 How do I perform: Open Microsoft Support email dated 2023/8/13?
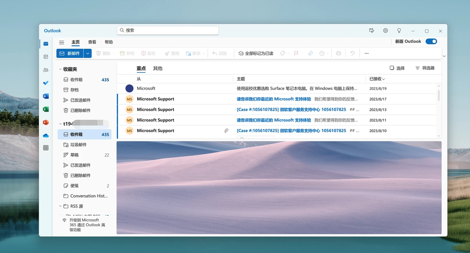tap(276, 110)
